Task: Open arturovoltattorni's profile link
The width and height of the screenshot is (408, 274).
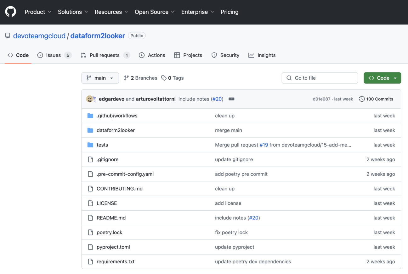Action: tap(156, 99)
